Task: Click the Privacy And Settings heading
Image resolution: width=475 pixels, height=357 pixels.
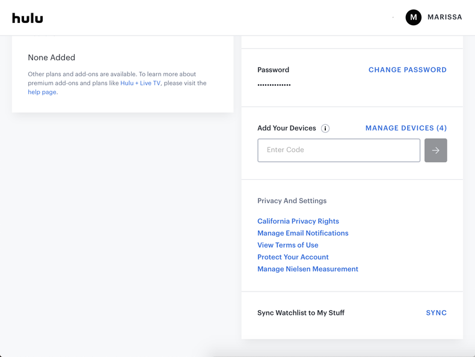Action: click(x=292, y=201)
